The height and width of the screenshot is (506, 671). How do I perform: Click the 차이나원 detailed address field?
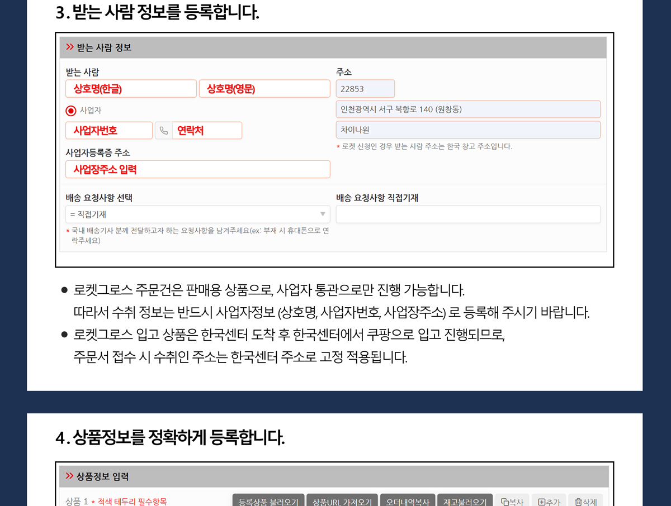[468, 130]
